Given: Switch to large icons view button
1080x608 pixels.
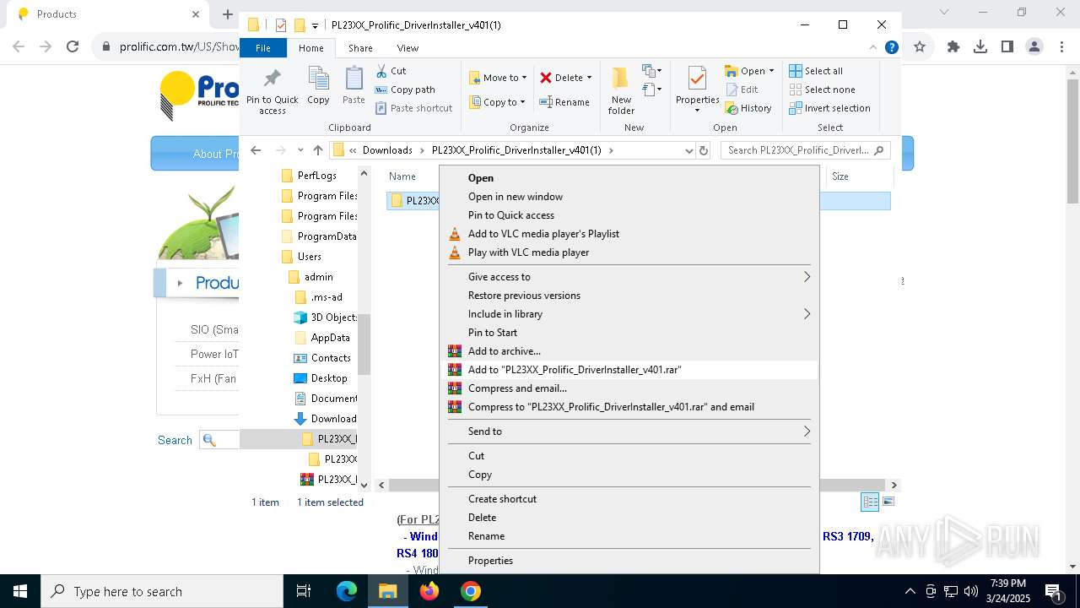Looking at the screenshot, I should pos(888,502).
